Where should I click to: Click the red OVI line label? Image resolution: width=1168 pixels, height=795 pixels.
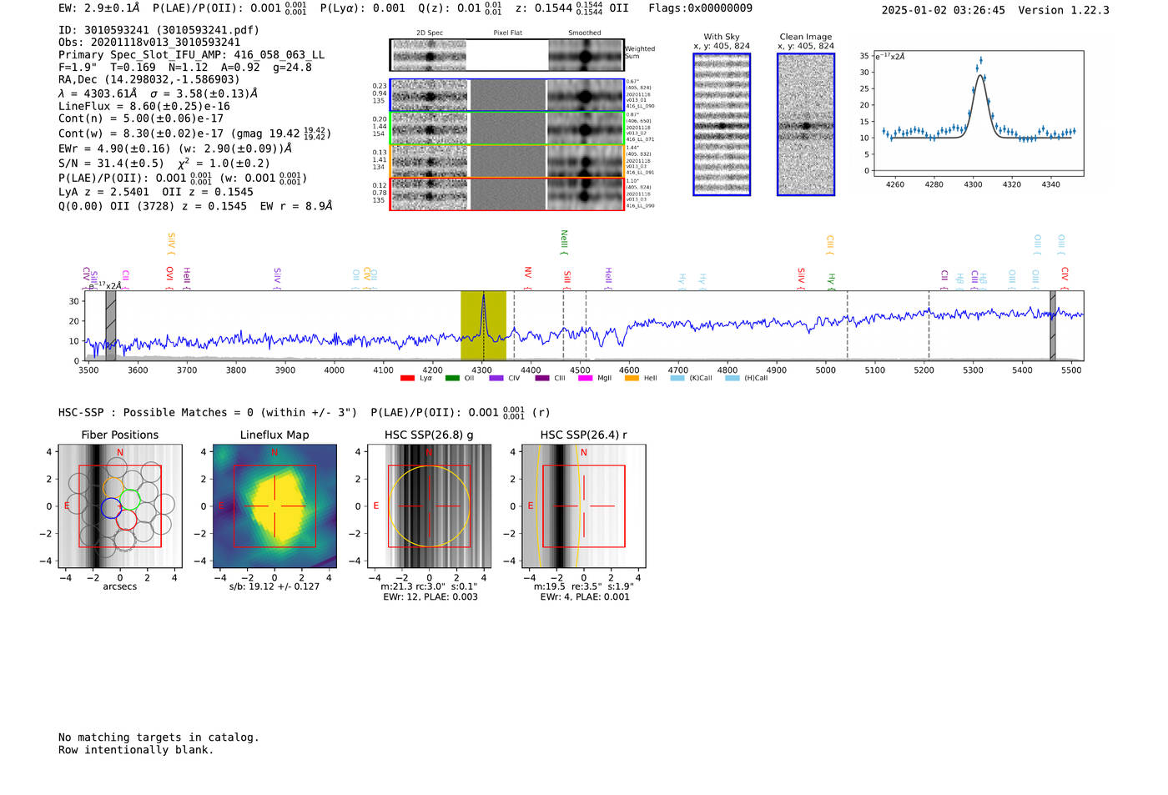(x=169, y=278)
